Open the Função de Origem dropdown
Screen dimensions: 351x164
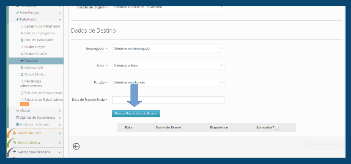[168, 8]
